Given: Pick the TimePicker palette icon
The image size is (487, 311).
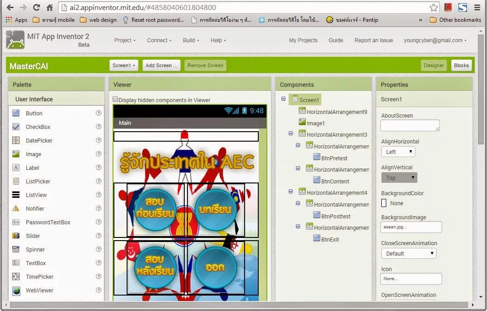Looking at the screenshot, I should [x=16, y=276].
